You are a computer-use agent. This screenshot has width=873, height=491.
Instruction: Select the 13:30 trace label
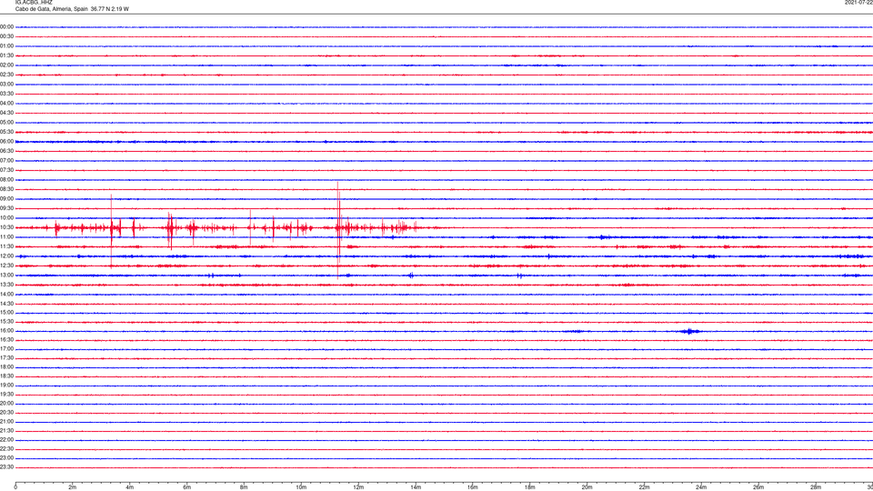point(6,285)
